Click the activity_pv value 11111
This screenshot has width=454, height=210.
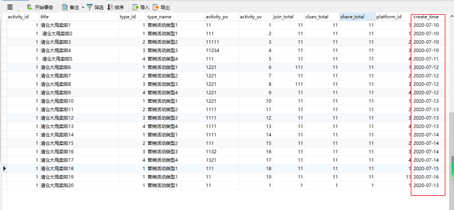click(212, 42)
